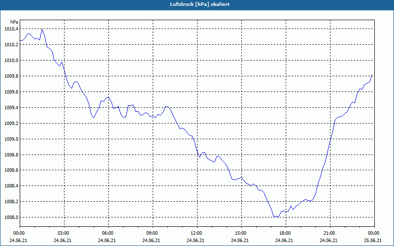Choose the 1008,4 hPa axis label
394x246 pixels.
11,186
